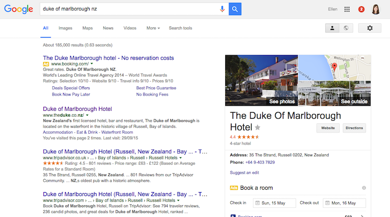Open No Booking Fees sitelink
This screenshot has width=390, height=217.
(x=152, y=94)
